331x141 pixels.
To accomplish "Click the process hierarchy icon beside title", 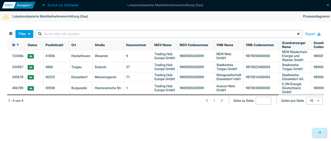I will (6, 17).
